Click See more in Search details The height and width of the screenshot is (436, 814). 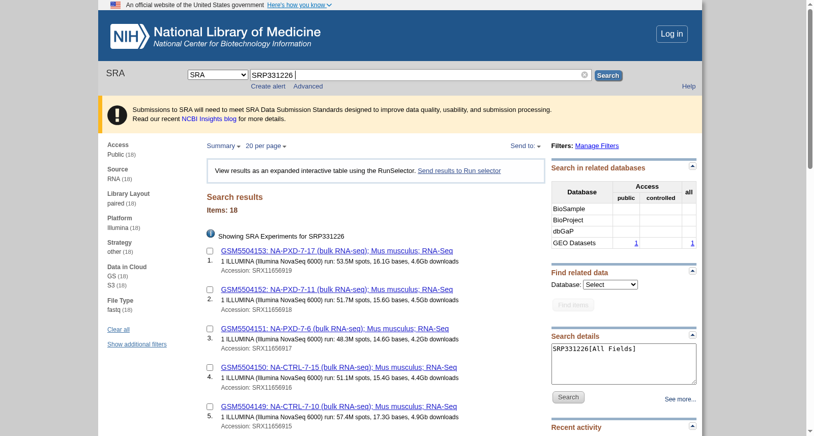680,399
